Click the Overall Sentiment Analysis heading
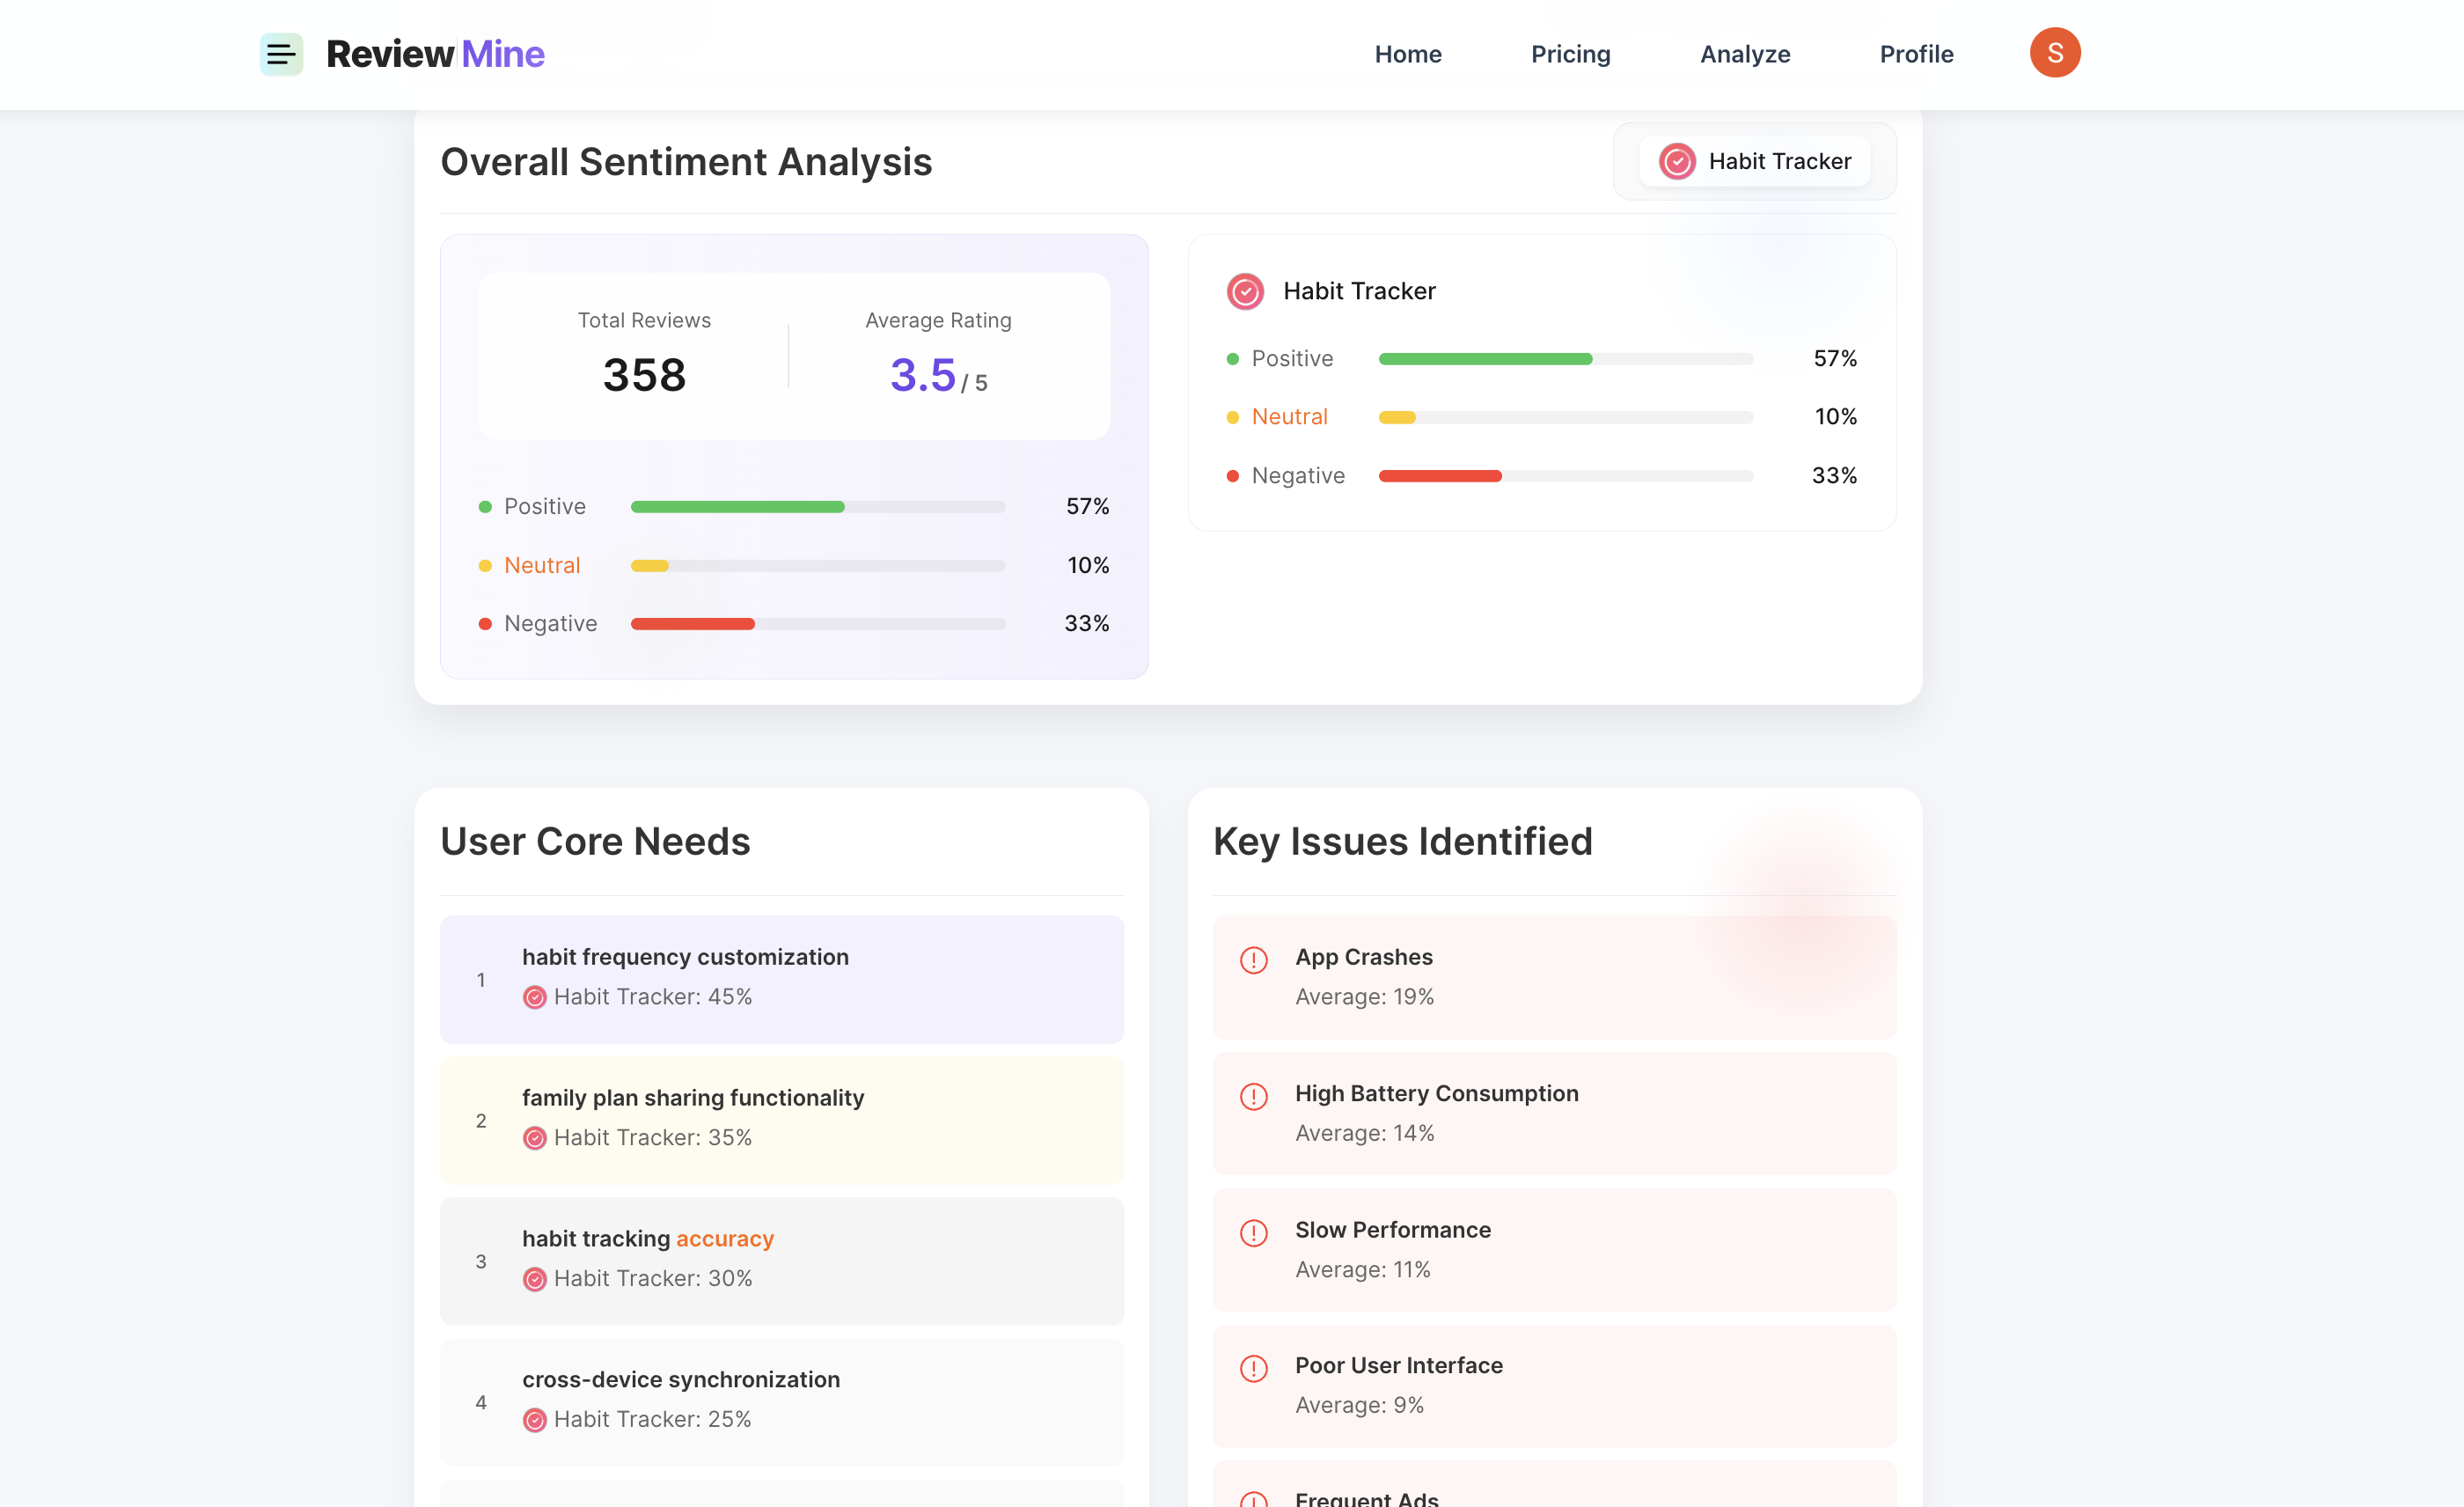The height and width of the screenshot is (1507, 2464). coord(686,162)
